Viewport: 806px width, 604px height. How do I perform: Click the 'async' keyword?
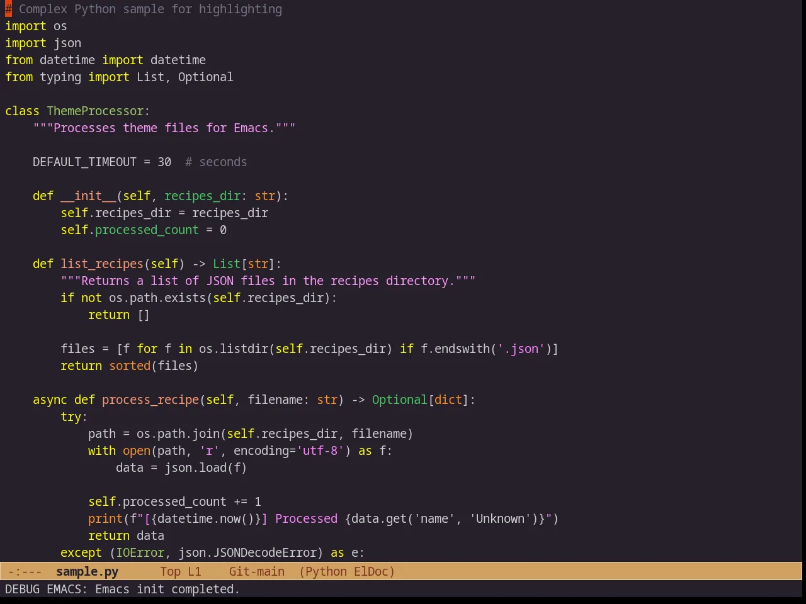click(50, 400)
